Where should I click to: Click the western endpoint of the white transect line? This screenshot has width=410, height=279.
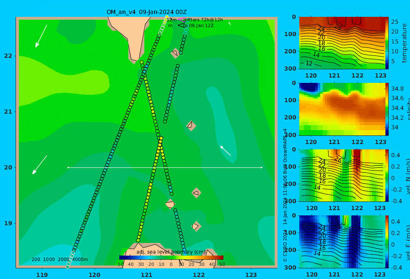[x=68, y=167]
